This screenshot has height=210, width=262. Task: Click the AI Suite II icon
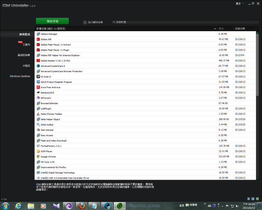click(38, 77)
